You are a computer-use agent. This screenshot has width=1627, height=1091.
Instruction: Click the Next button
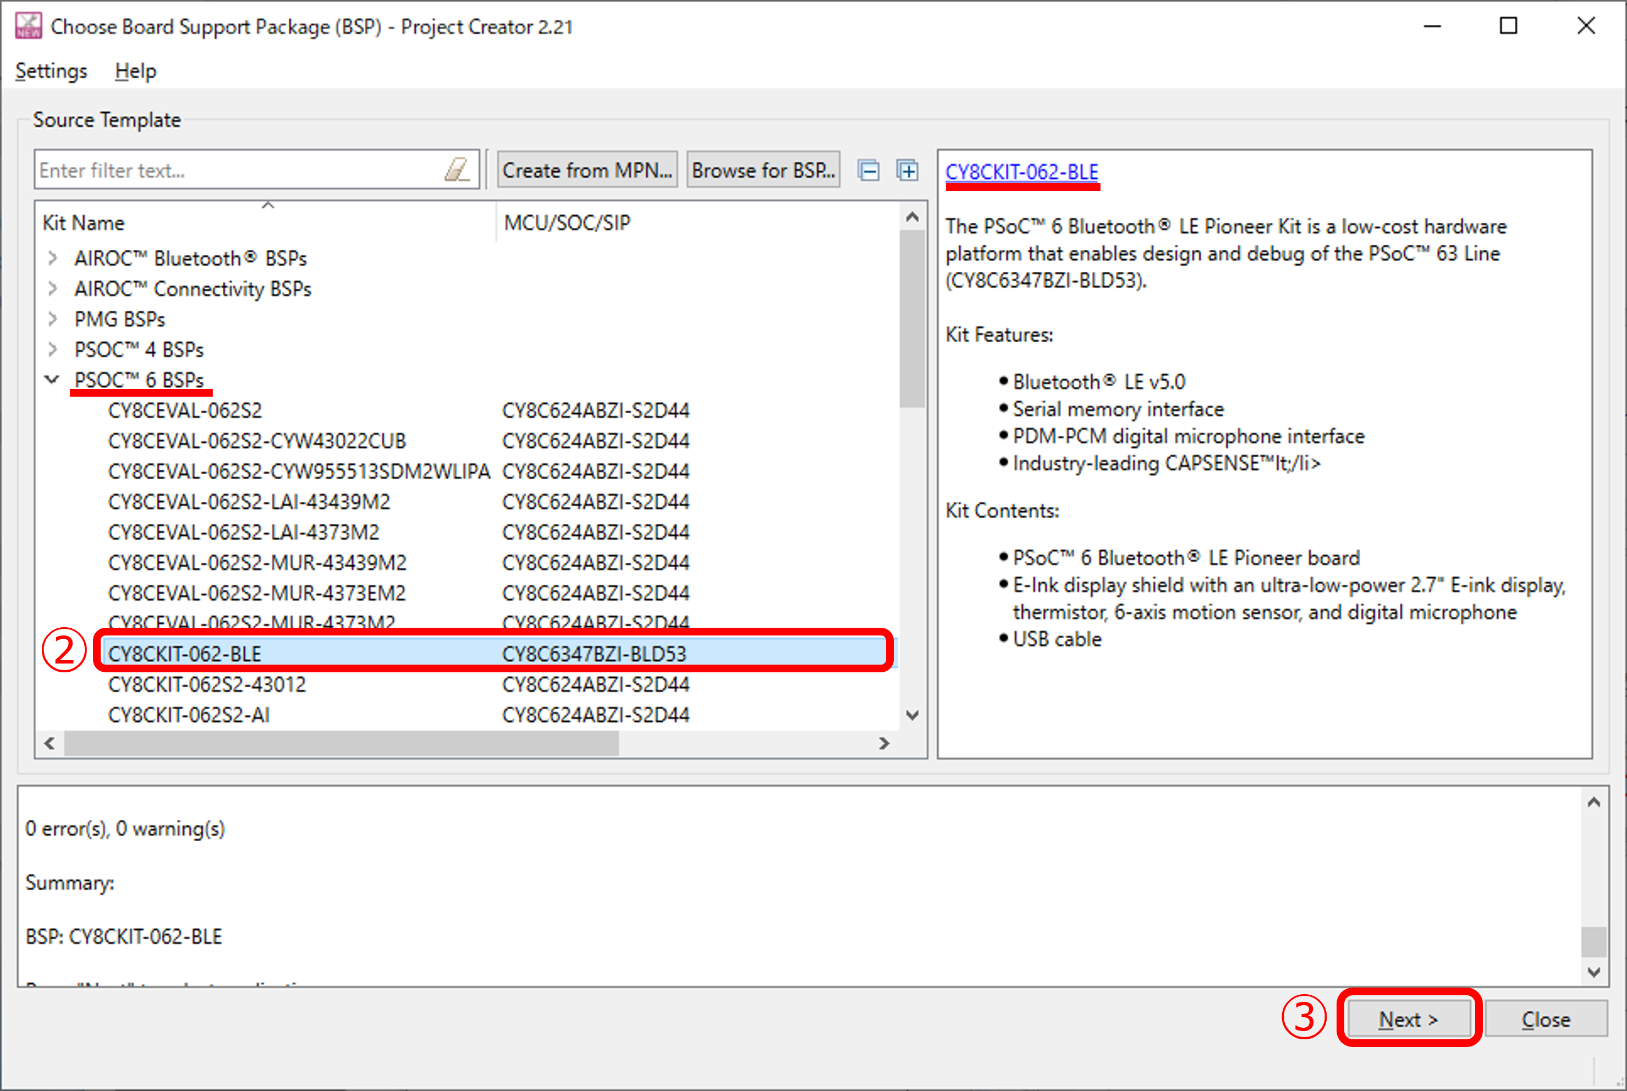[x=1409, y=1018]
